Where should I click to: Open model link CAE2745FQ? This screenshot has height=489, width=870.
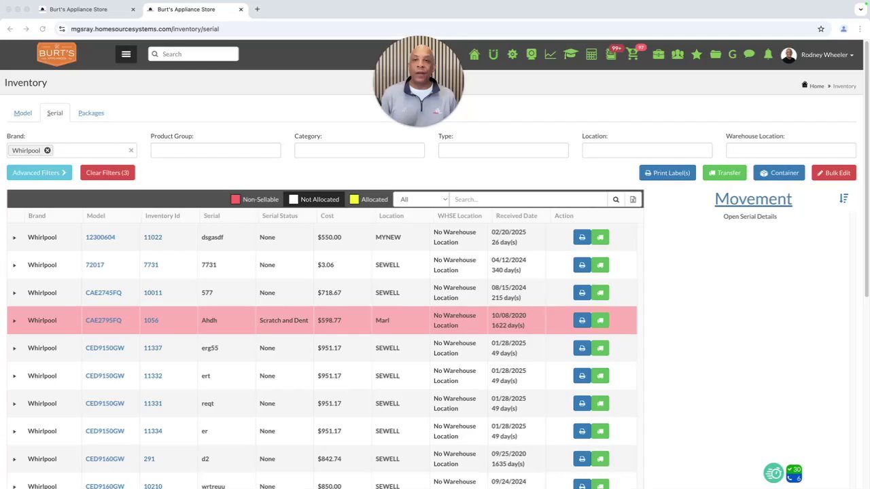click(x=103, y=293)
